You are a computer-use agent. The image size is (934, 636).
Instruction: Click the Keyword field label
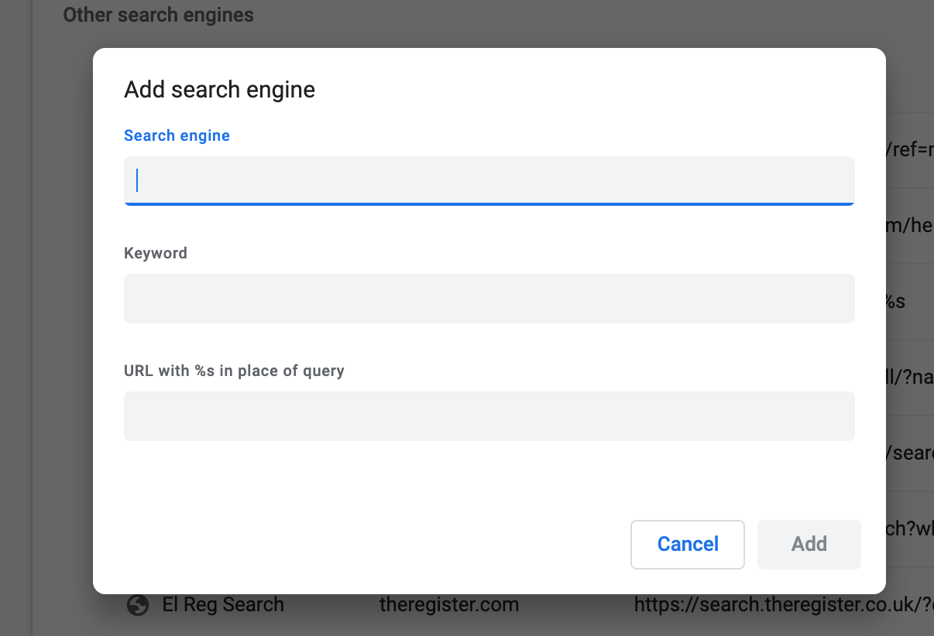(156, 253)
